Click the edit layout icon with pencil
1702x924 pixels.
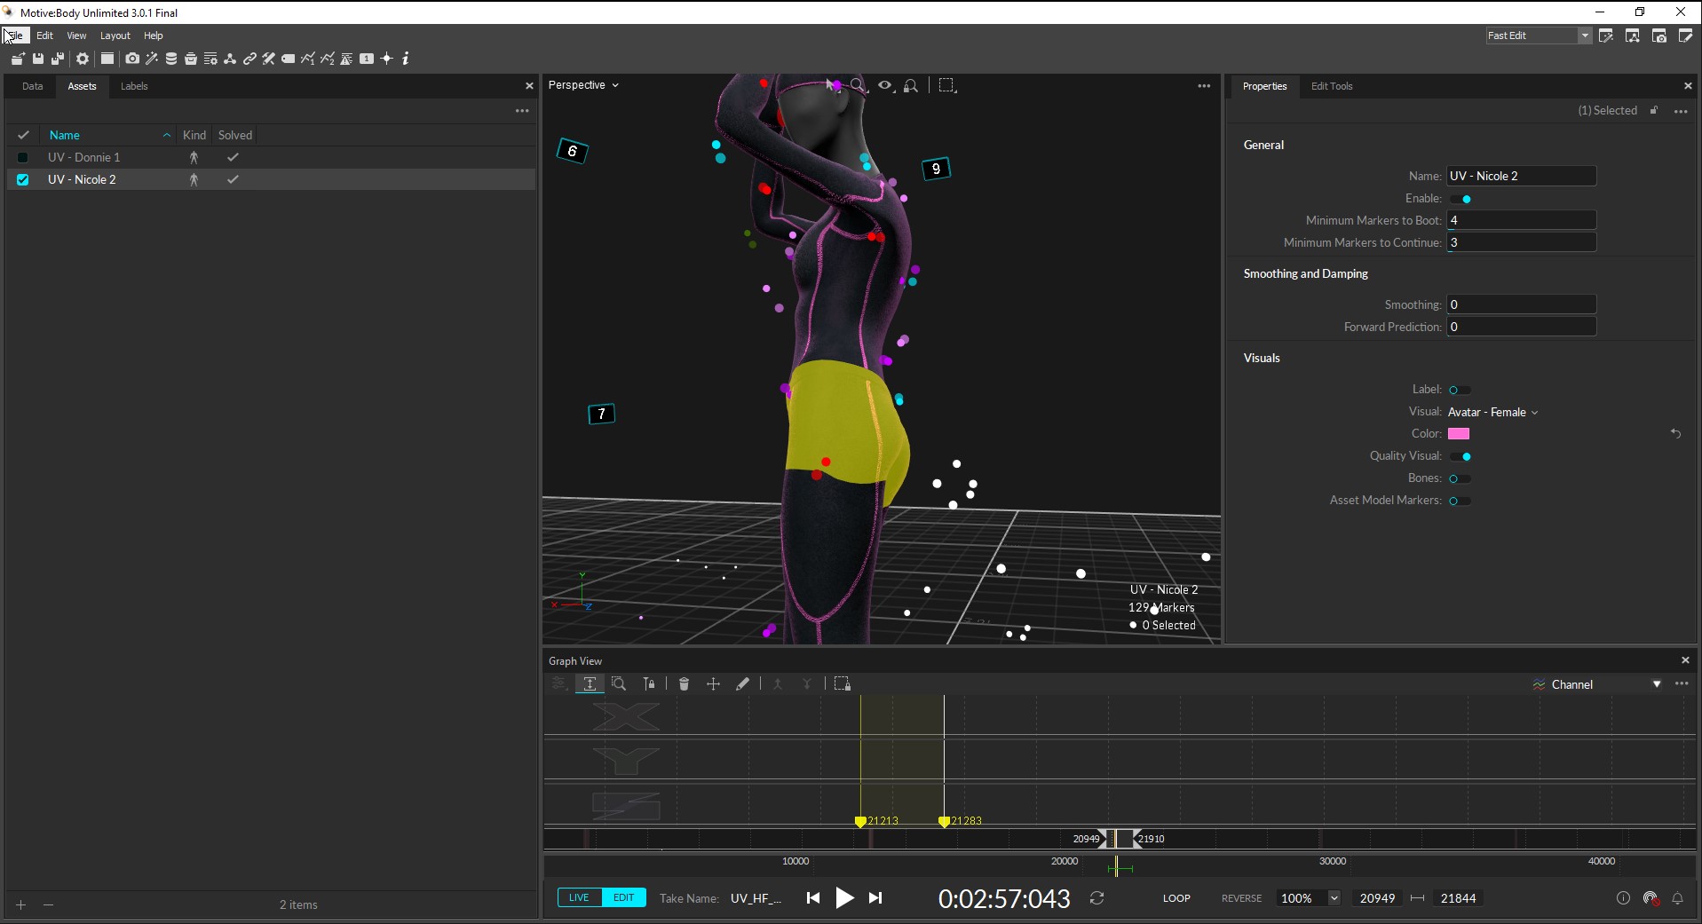click(x=1686, y=36)
